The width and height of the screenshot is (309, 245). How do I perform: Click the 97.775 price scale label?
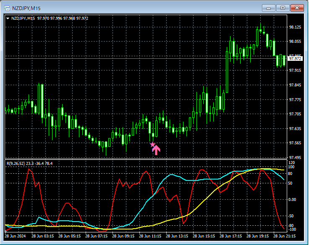point(295,100)
